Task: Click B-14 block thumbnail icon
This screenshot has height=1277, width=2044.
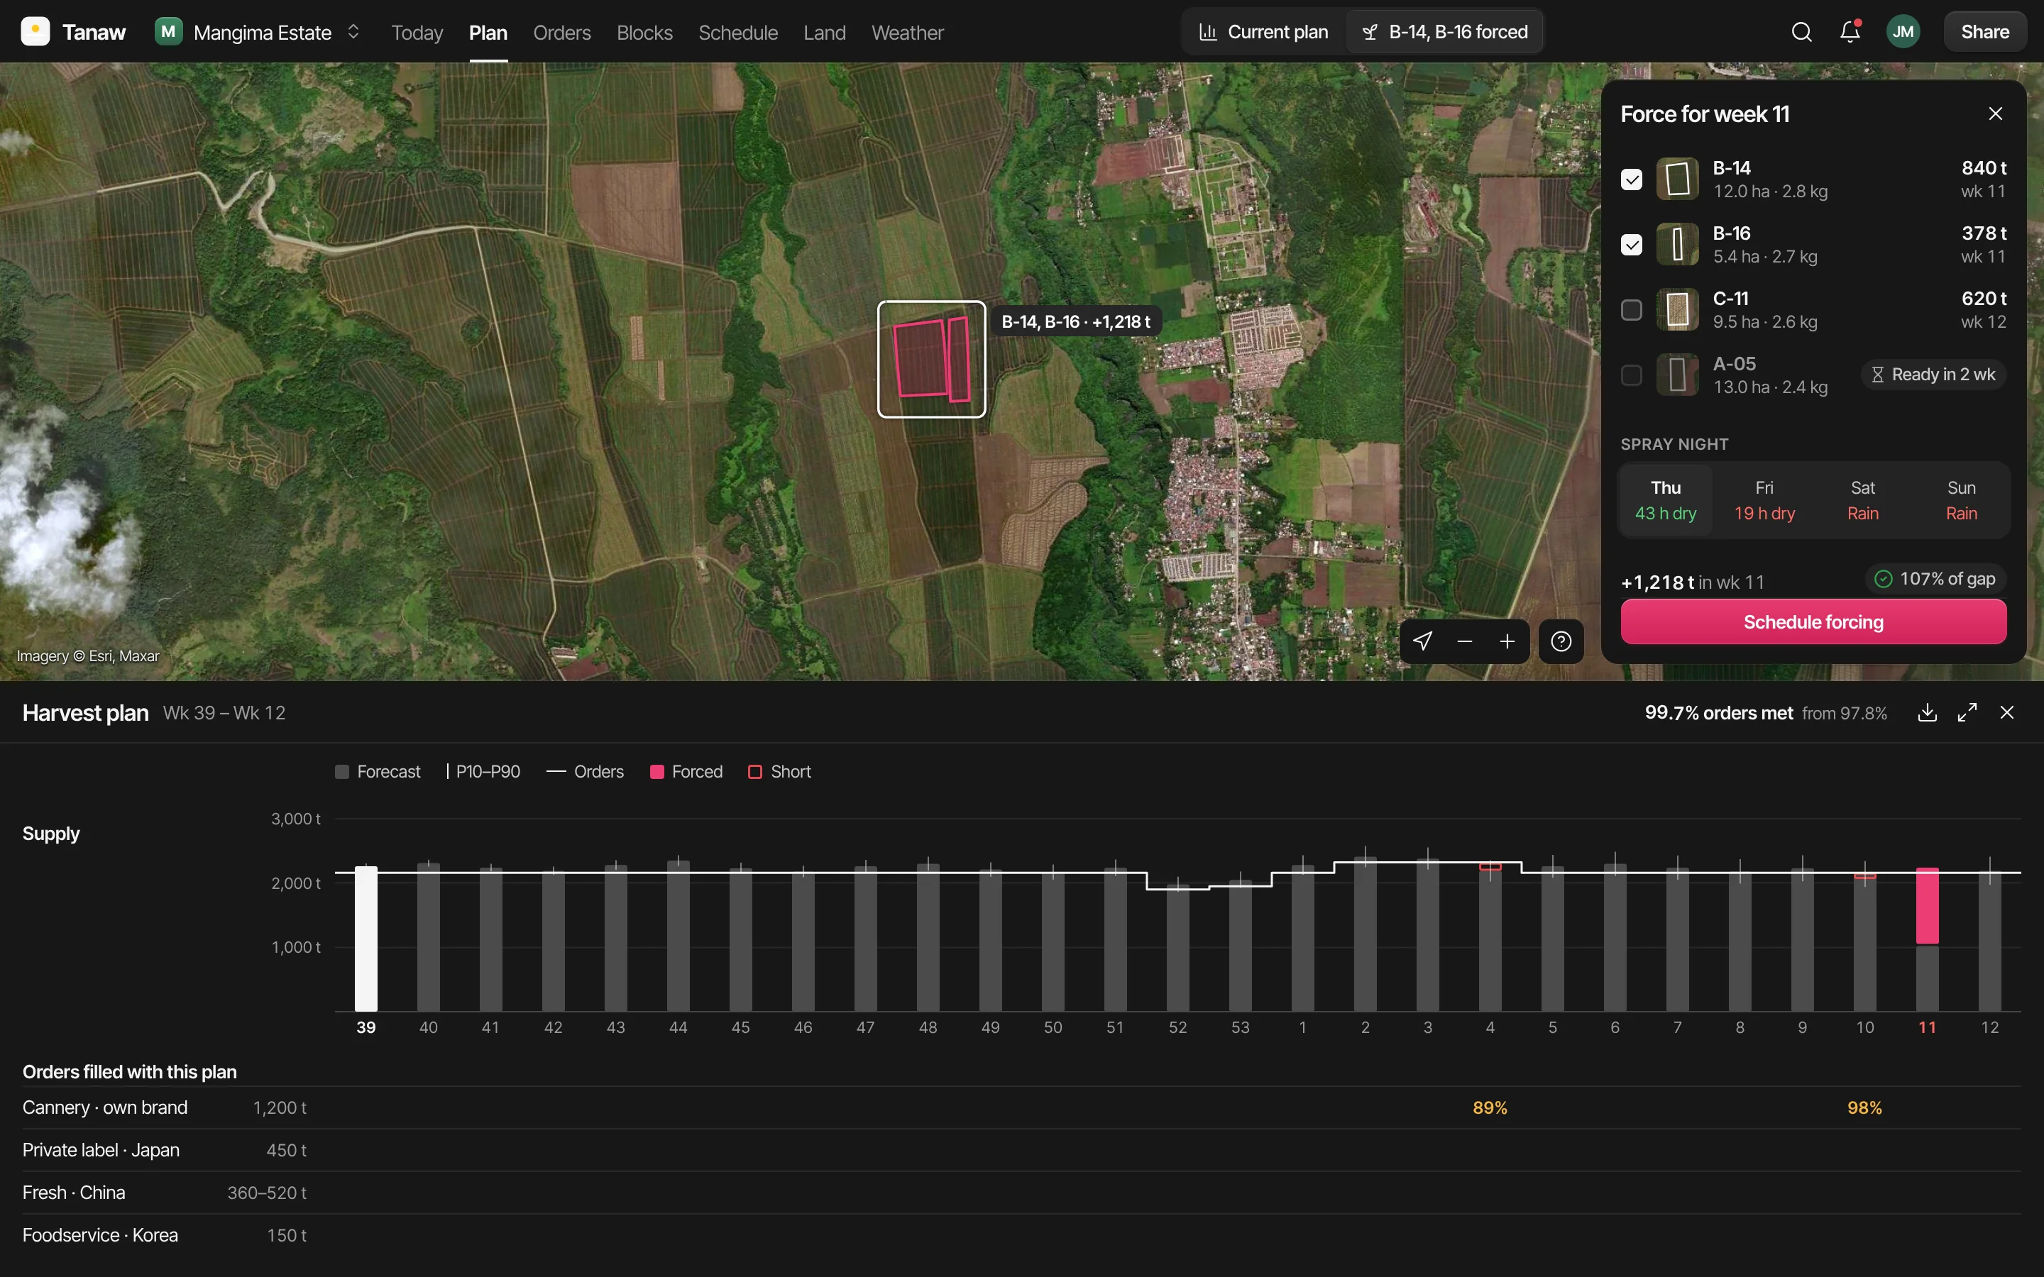Action: (x=1678, y=179)
